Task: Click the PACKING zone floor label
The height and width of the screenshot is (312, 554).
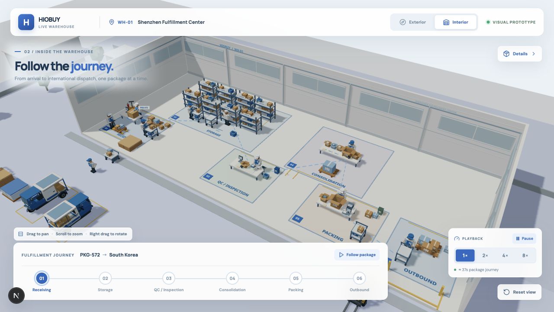Action: [332, 235]
